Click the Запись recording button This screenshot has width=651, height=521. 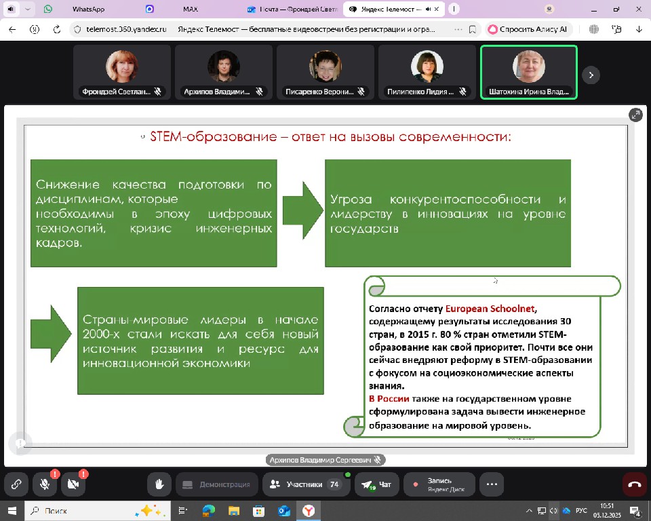tap(439, 484)
